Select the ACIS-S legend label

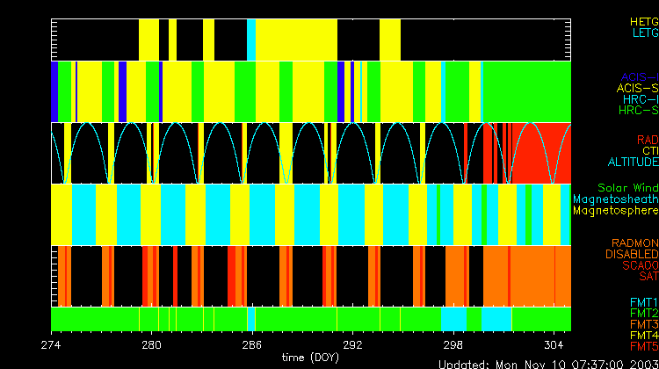638,88
